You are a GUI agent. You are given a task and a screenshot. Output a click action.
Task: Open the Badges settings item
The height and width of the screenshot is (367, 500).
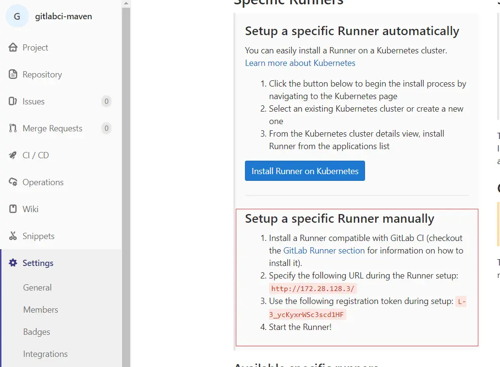coord(37,332)
